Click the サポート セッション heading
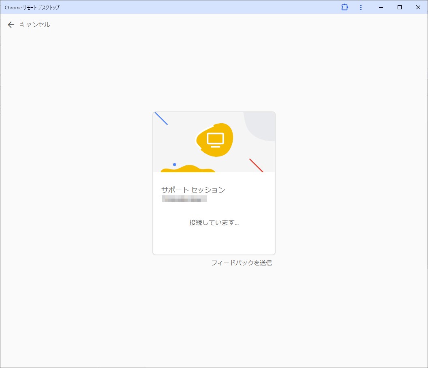Viewport: 428px width, 368px height. click(193, 190)
